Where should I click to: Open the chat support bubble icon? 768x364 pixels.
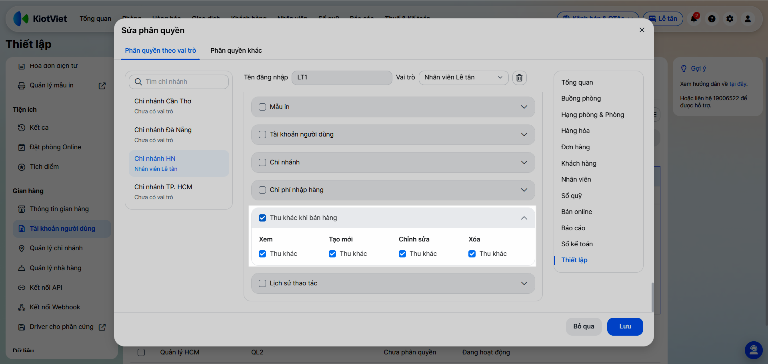(x=754, y=350)
